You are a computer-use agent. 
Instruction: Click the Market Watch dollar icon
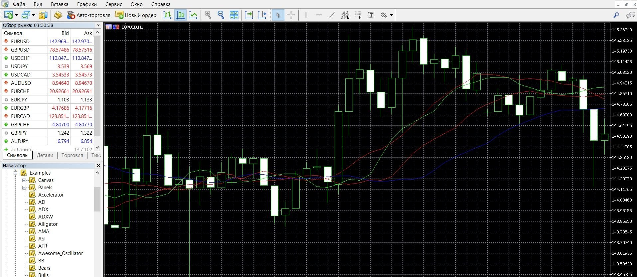pos(43,15)
